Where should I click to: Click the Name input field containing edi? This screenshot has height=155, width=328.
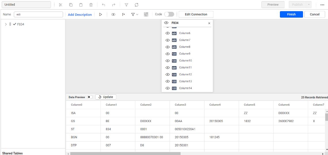tap(39, 14)
